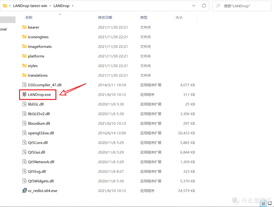Click the address bar folder icon

(x=5, y=6)
